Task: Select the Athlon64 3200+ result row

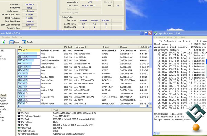Action: pyautogui.click(x=83, y=64)
